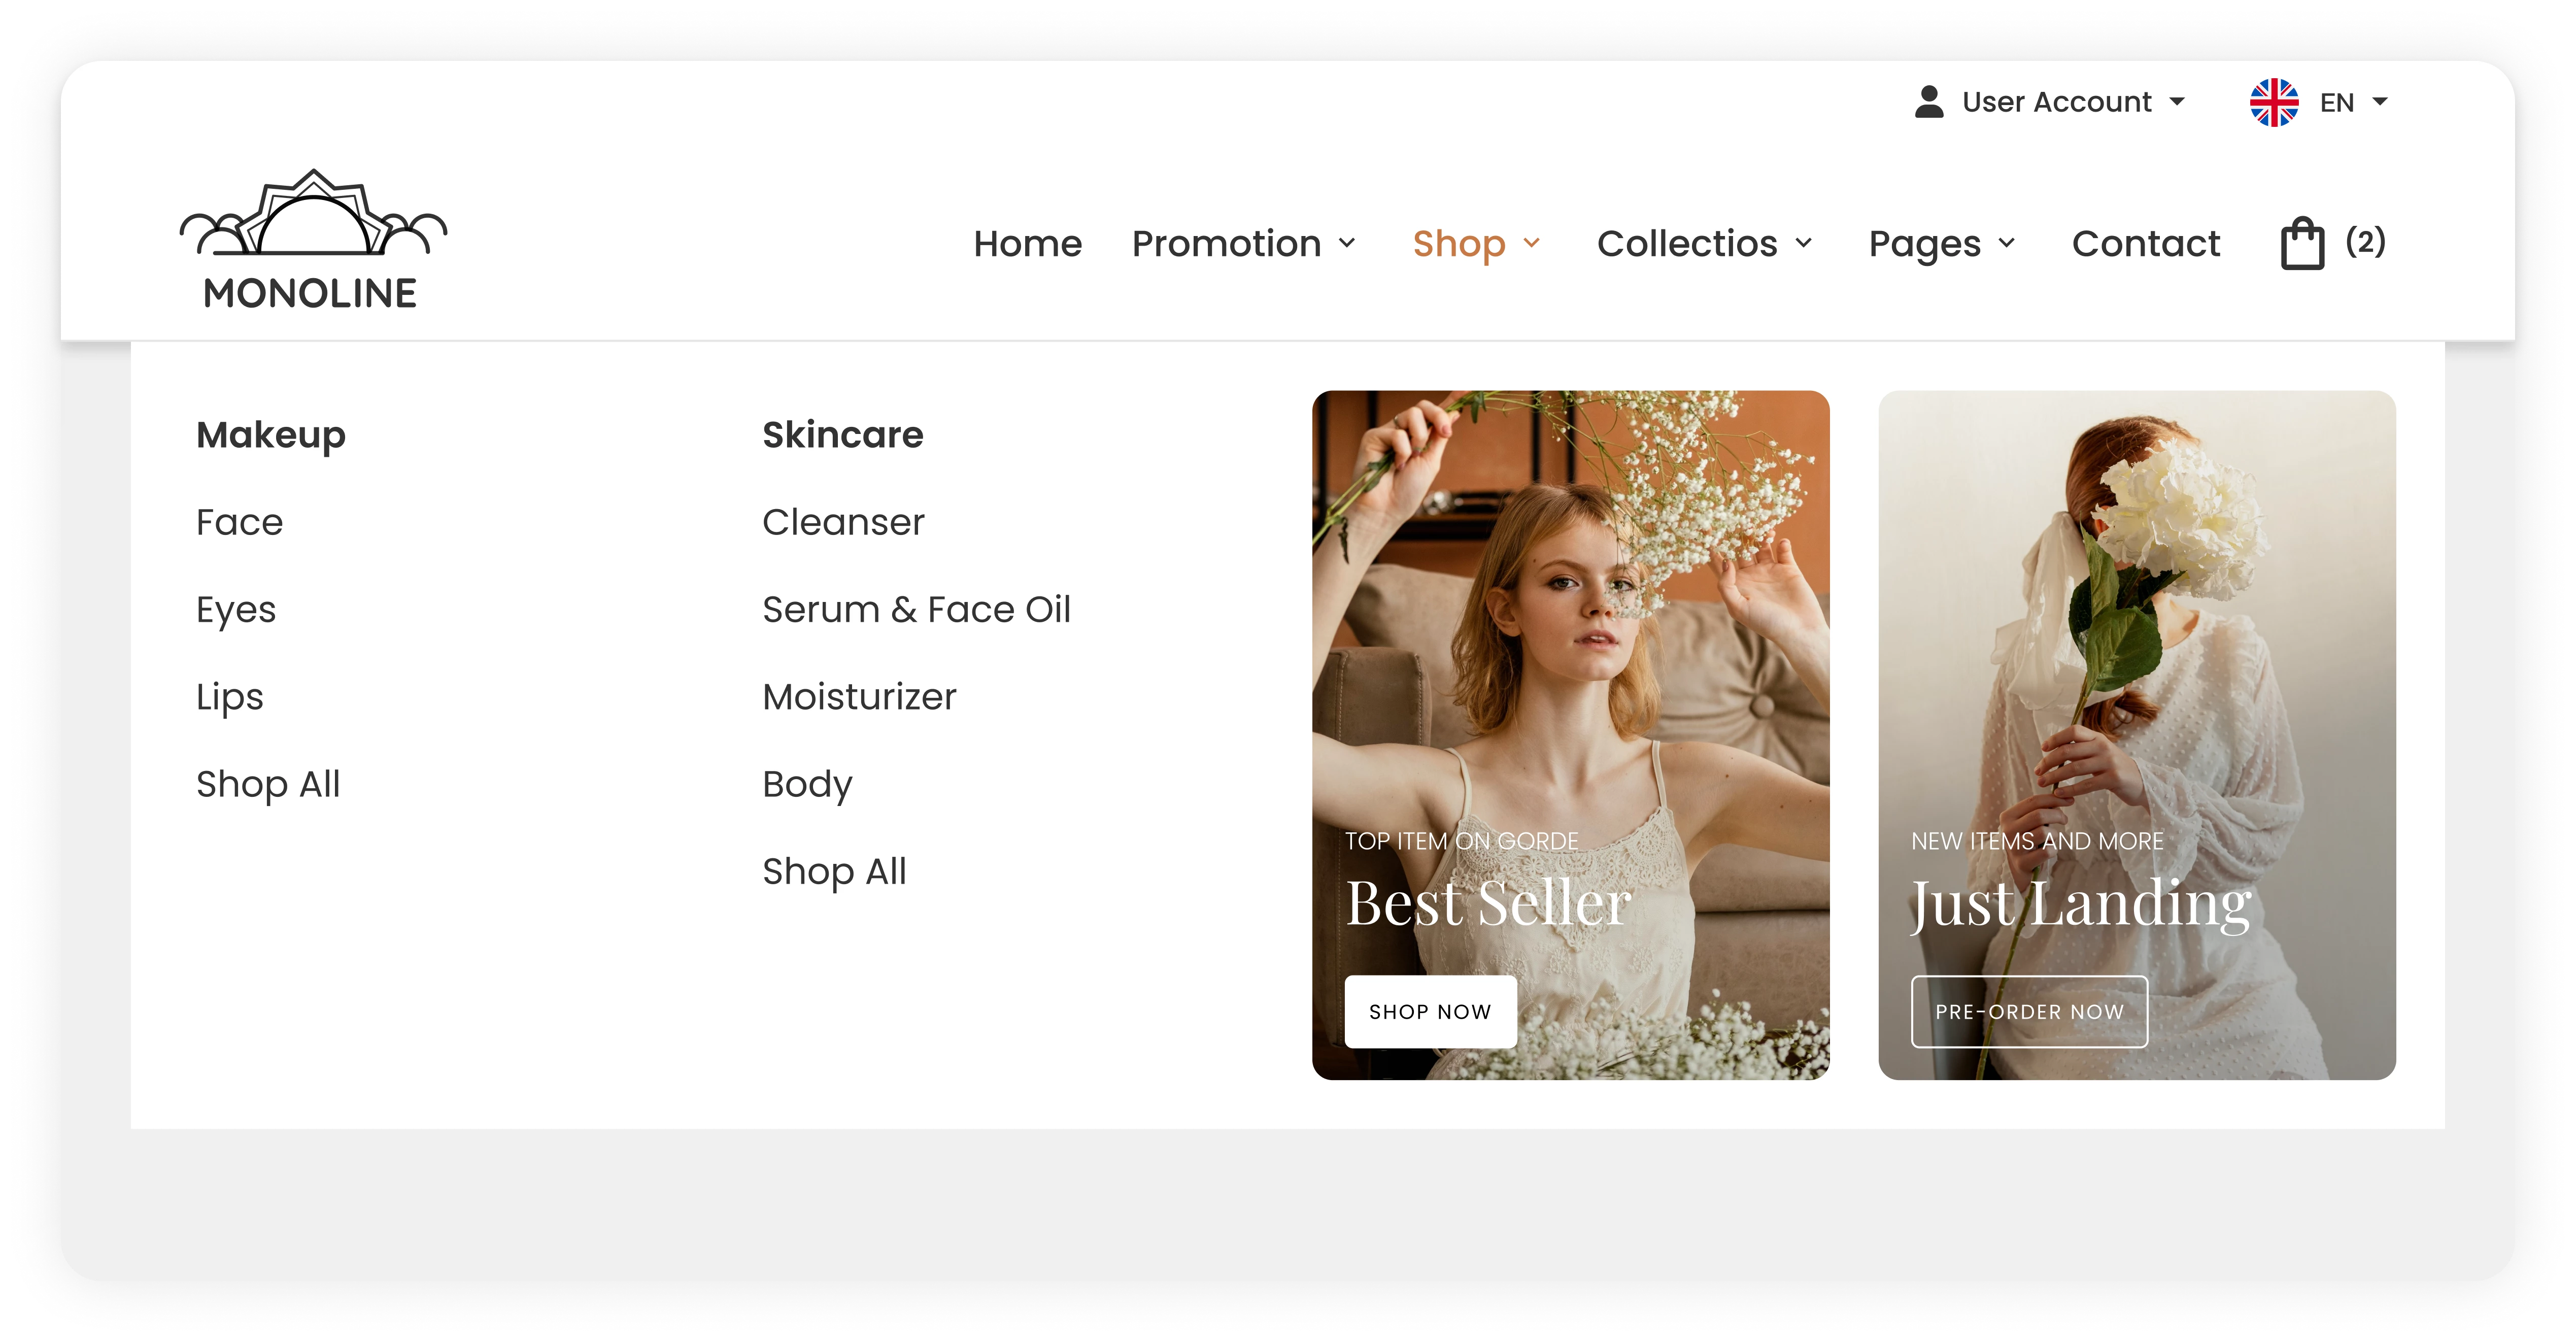Click the User Account label

coord(2057,102)
